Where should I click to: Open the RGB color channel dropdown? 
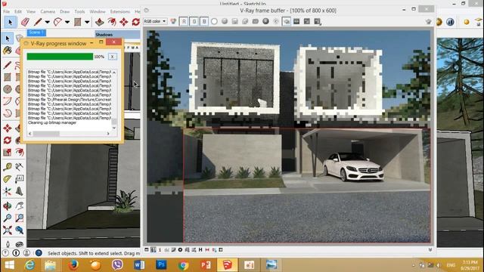pos(155,21)
